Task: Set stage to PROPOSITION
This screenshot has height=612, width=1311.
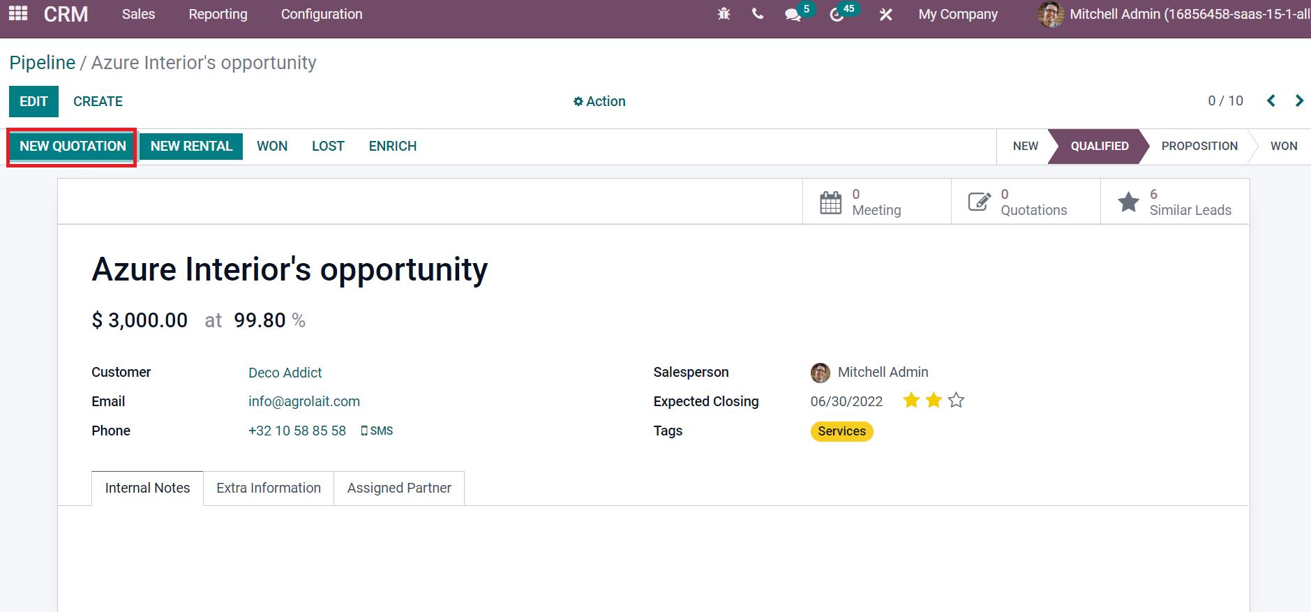Action: coord(1199,147)
